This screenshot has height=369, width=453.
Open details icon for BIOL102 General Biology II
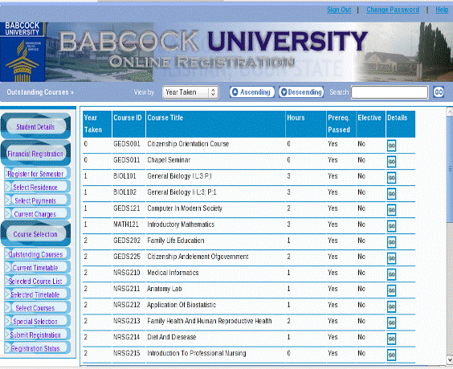pos(391,194)
